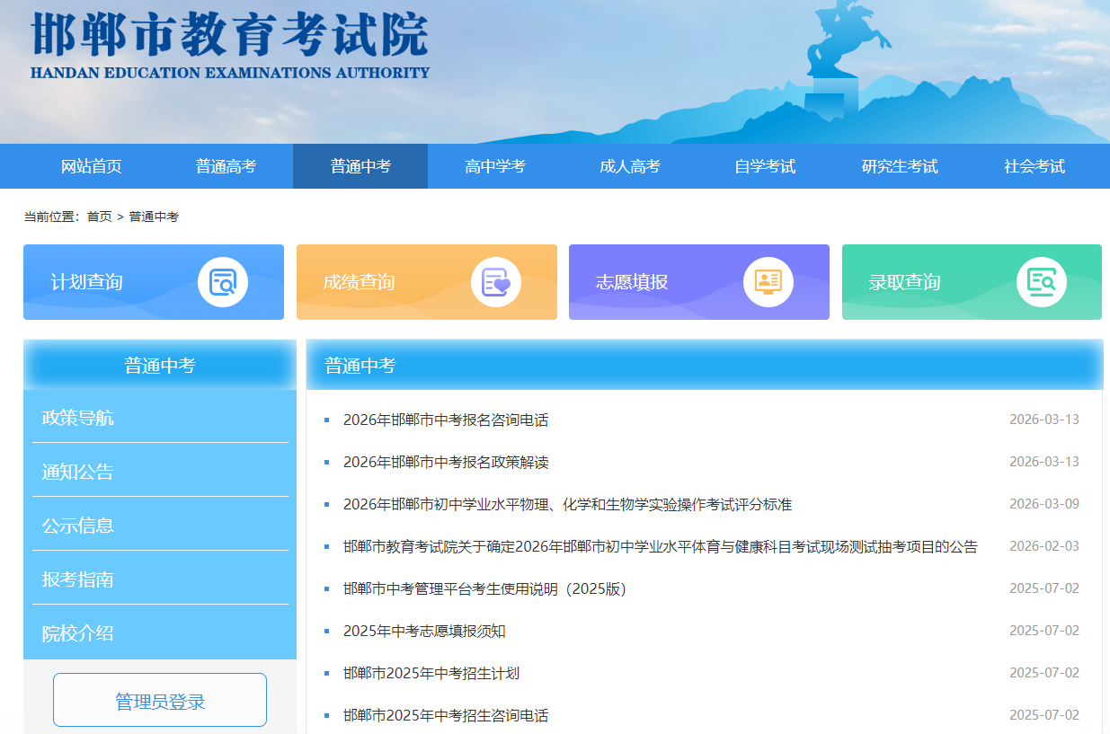This screenshot has width=1110, height=734.
Task: Switch to the 高中学考 section
Action: (494, 166)
